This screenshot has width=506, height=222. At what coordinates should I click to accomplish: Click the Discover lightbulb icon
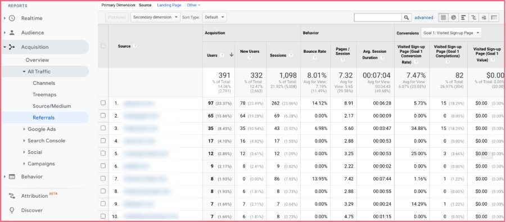click(12, 210)
